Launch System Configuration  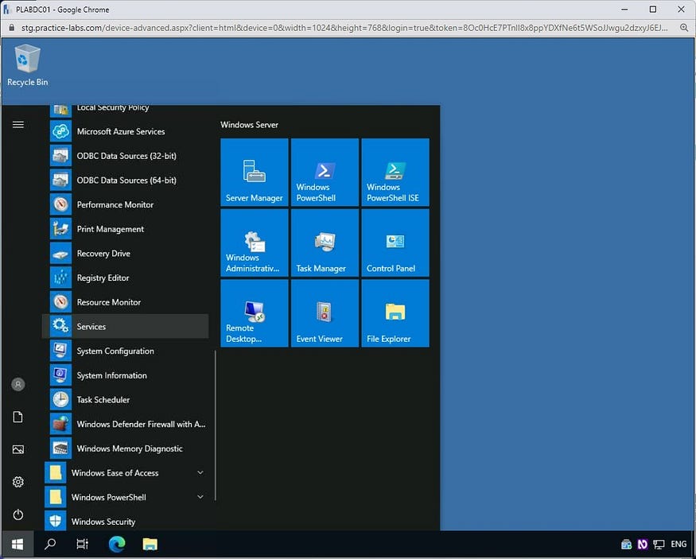click(125, 351)
